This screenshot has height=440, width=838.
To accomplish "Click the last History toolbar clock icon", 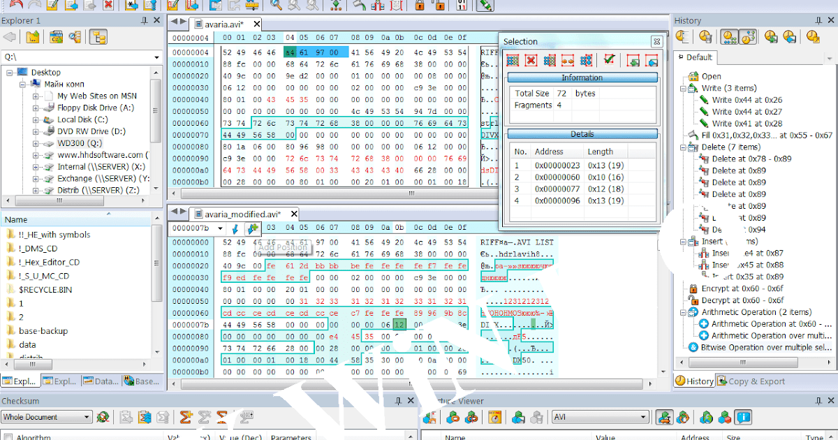I will (x=814, y=37).
